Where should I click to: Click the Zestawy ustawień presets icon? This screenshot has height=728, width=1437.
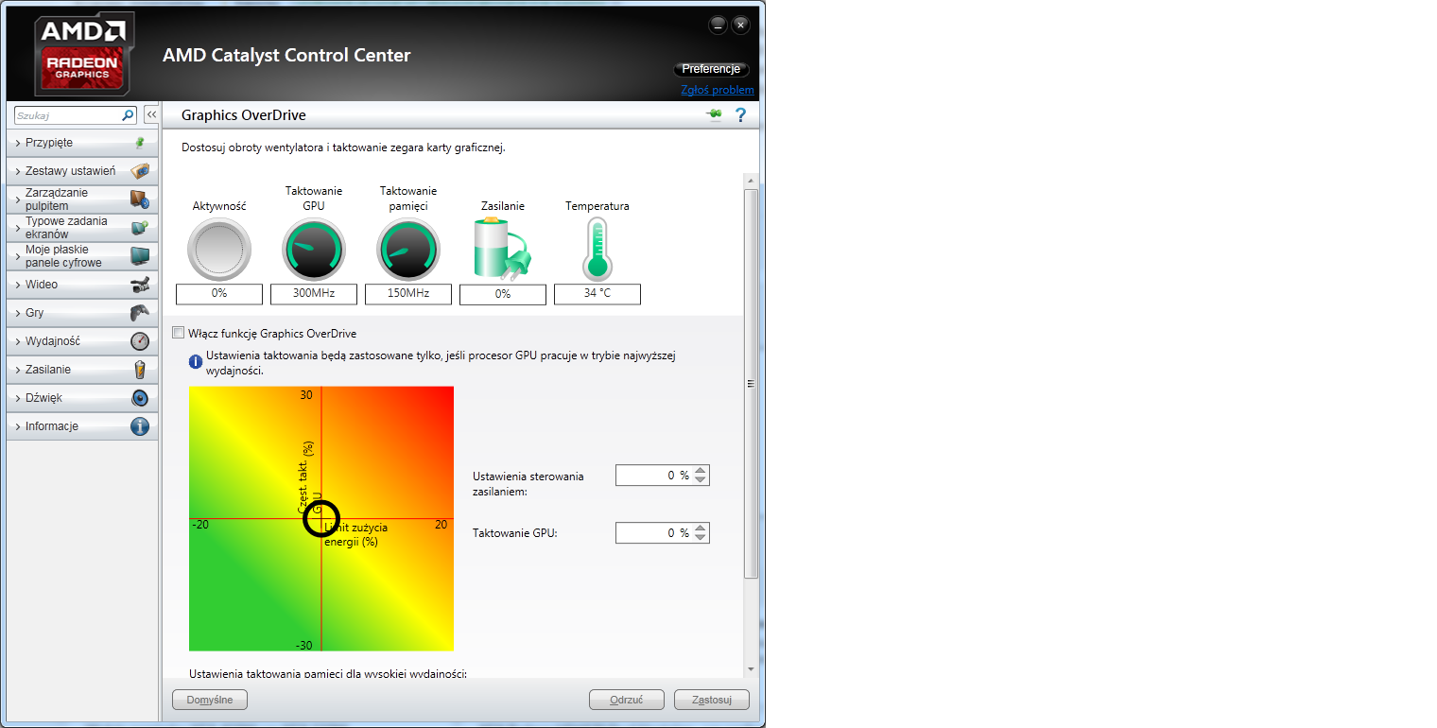pyautogui.click(x=140, y=171)
